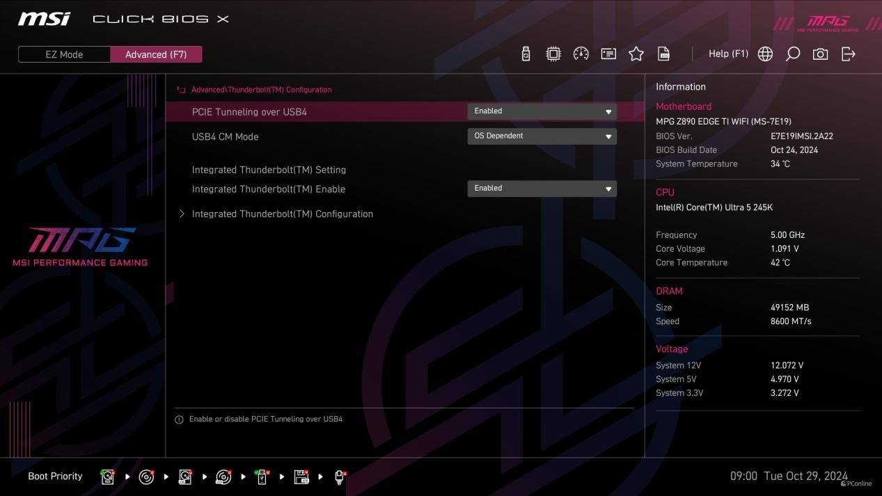
Task: Open Integrated Thunderbolt(TM) Enable dropdown
Action: pos(542,189)
